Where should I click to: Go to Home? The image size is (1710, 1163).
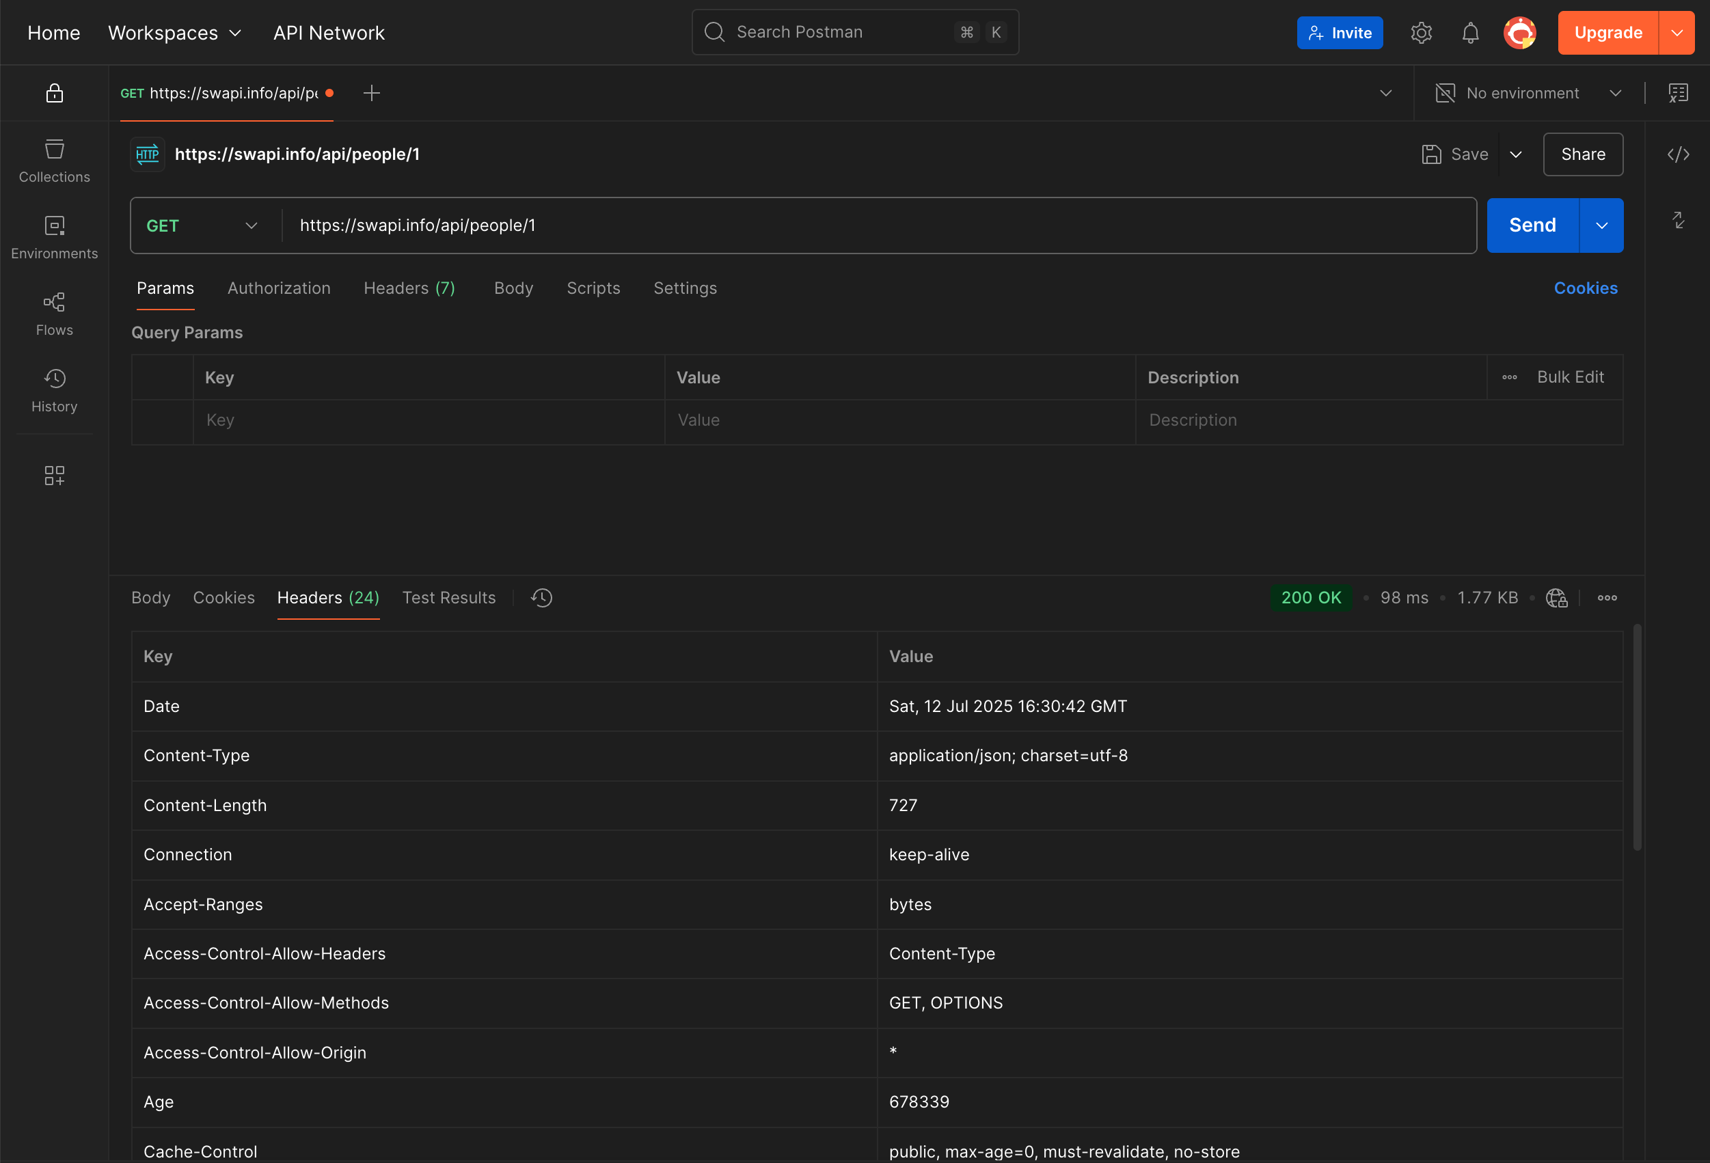54,32
